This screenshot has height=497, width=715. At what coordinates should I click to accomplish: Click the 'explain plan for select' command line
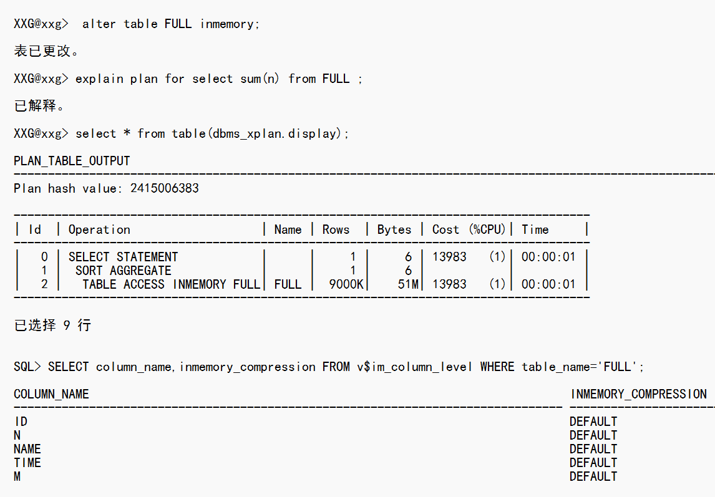click(218, 79)
